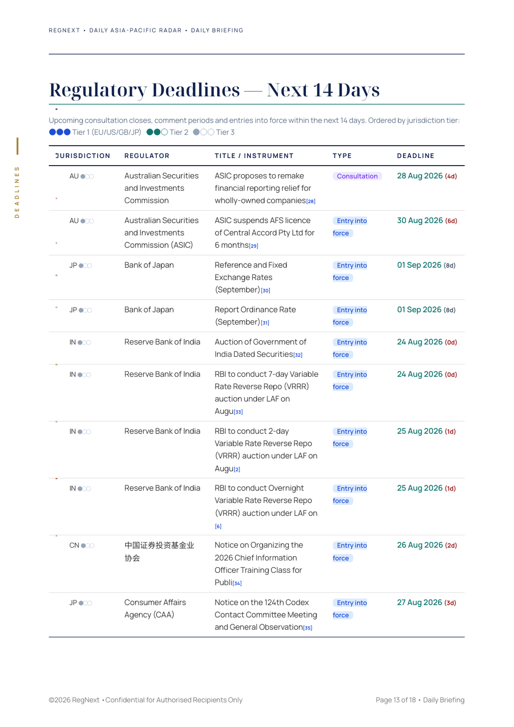Click 'Page 13 of 18' footer text
The width and height of the screenshot is (514, 727).
point(395,700)
